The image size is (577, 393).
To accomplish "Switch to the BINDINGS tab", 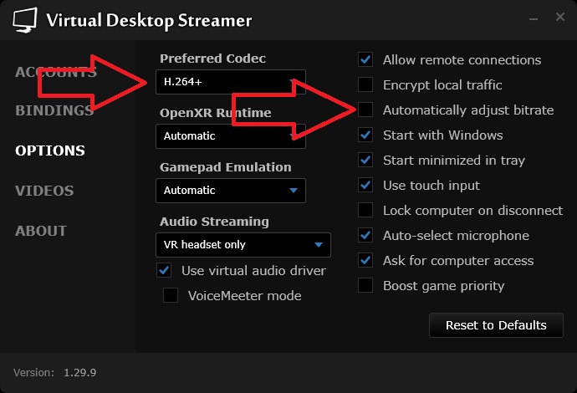I will click(54, 110).
